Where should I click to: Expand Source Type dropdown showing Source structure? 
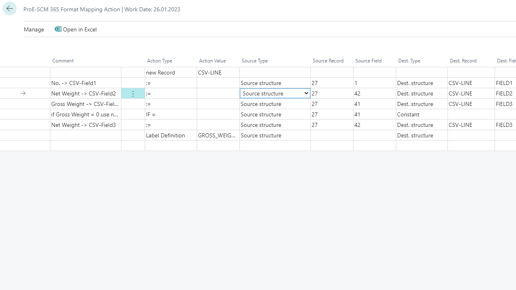(x=275, y=93)
